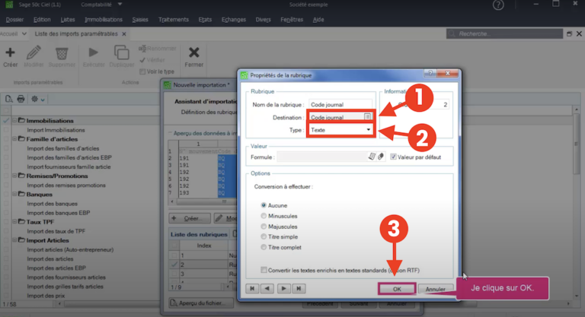This screenshot has width=585, height=317.
Task: Collapse the Taux TPF folder
Action: (14, 222)
